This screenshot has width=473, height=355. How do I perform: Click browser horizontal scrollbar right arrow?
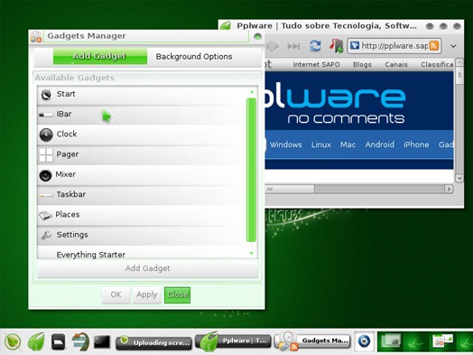(x=449, y=189)
